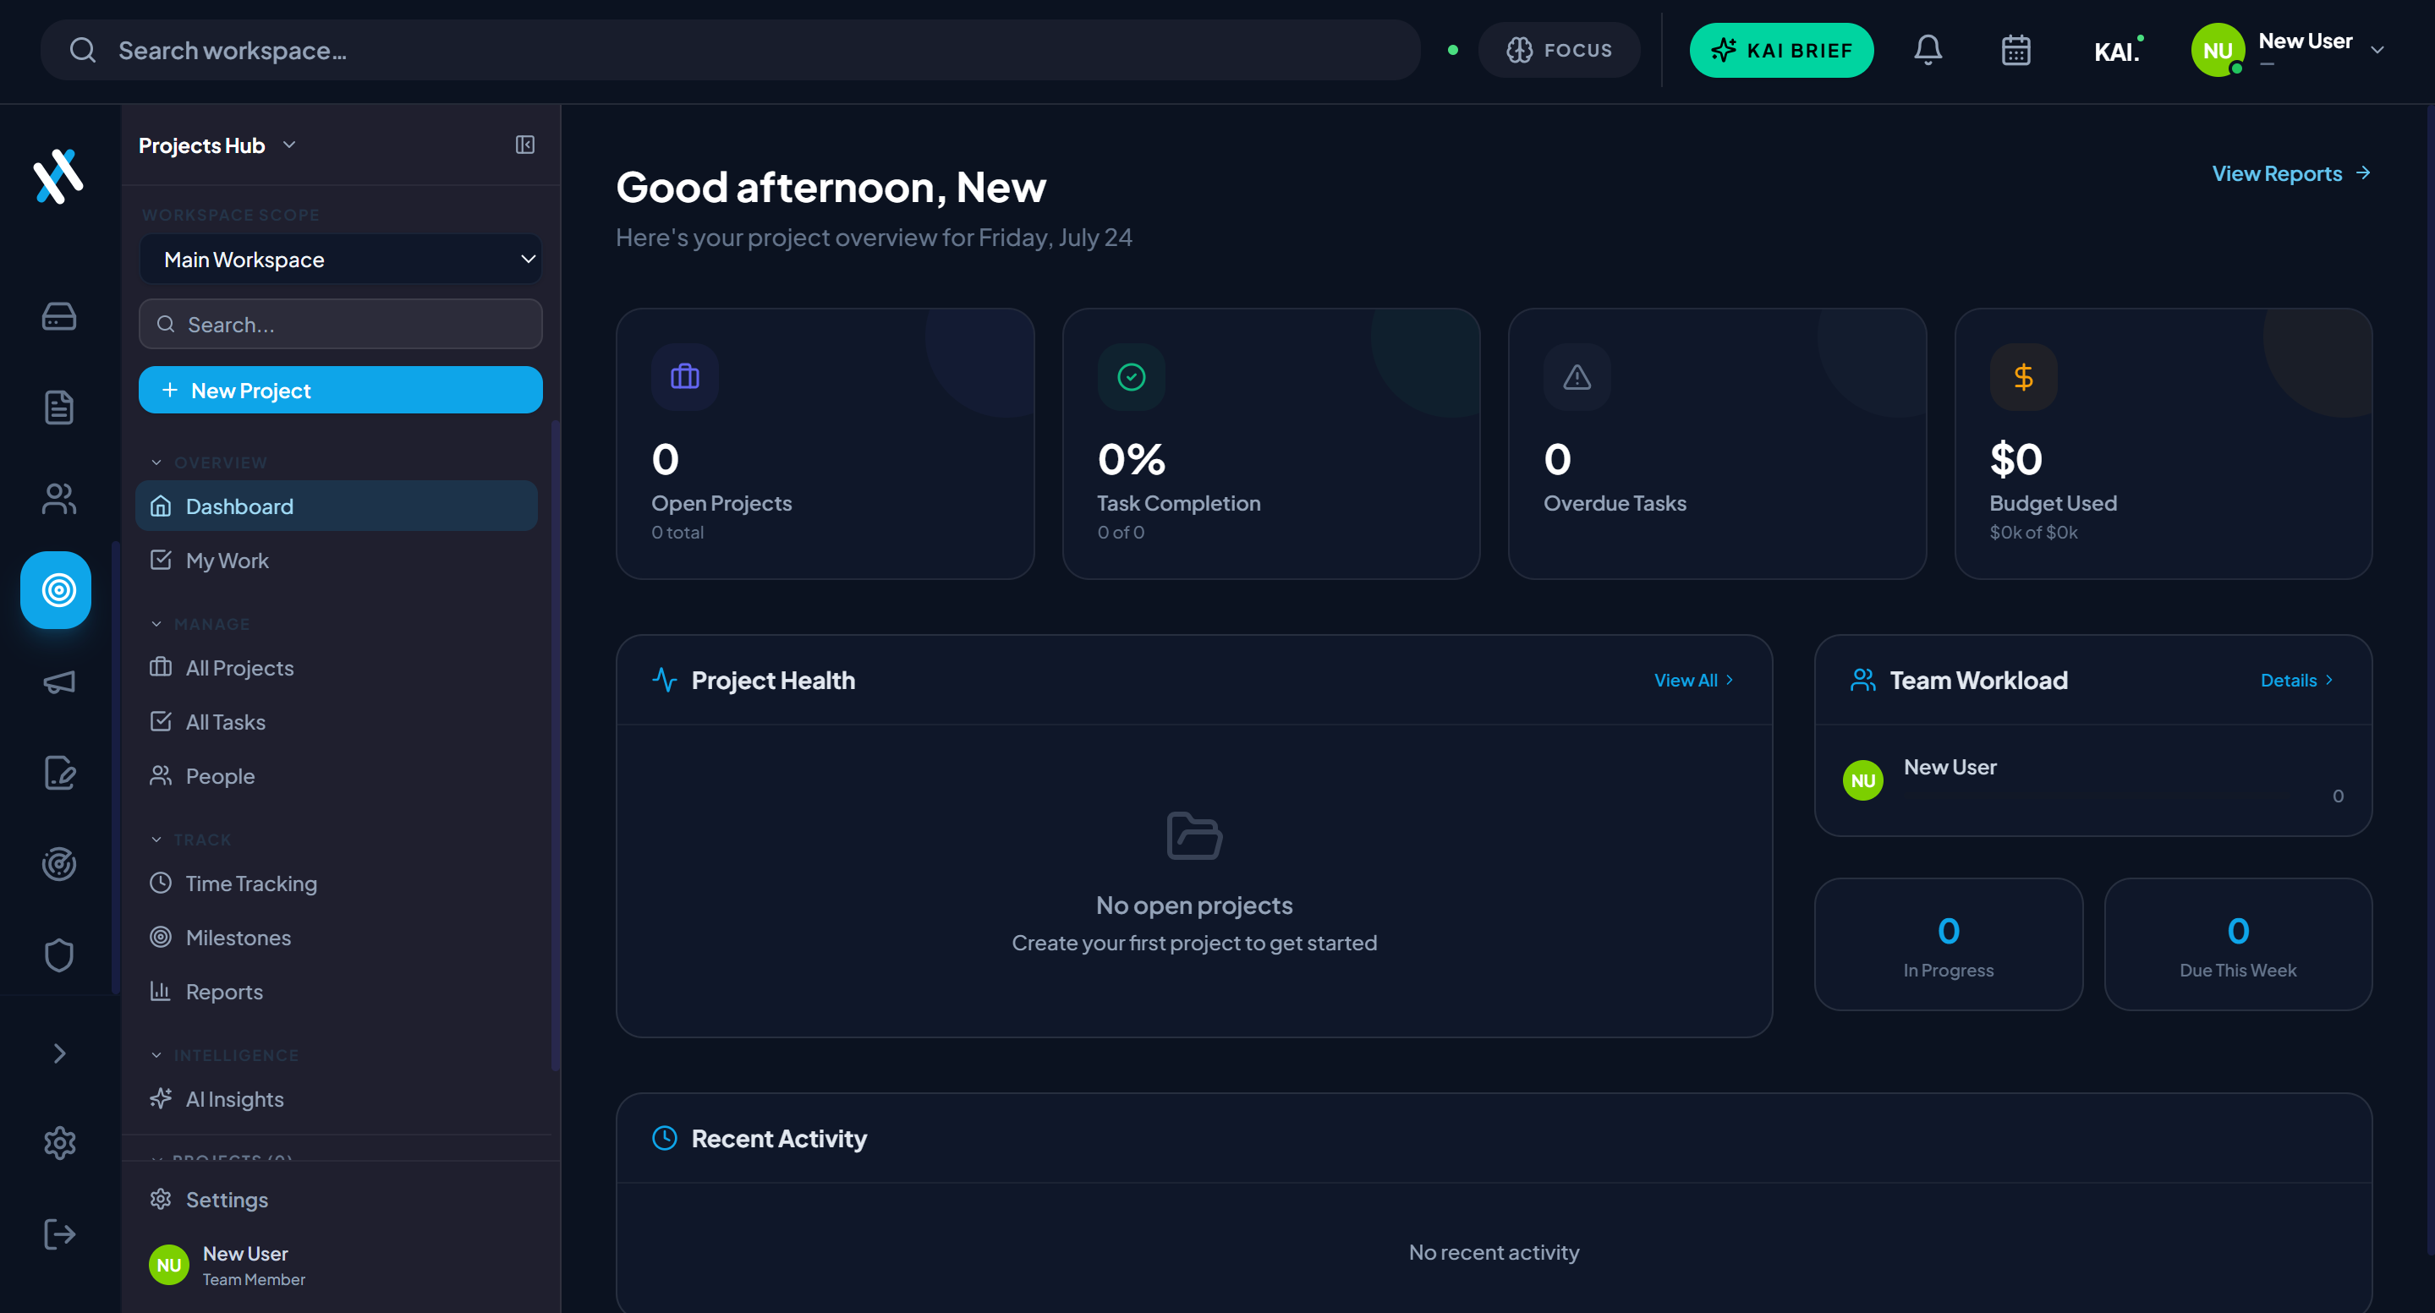
Task: Click the pulse icon beside Project Health
Action: [665, 680]
